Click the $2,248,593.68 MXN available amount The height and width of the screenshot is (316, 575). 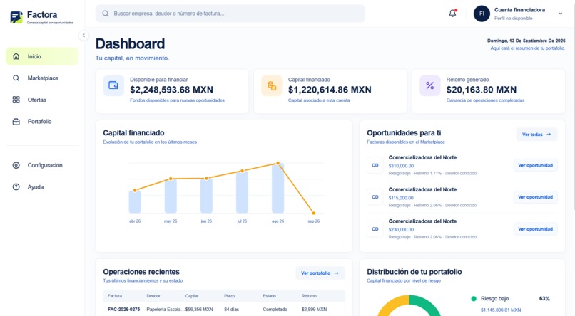coord(171,90)
